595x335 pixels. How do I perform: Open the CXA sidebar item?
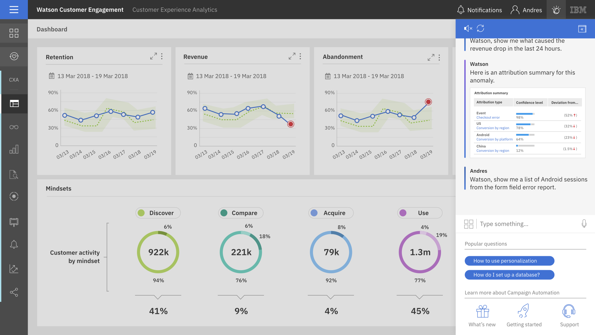coord(14,80)
